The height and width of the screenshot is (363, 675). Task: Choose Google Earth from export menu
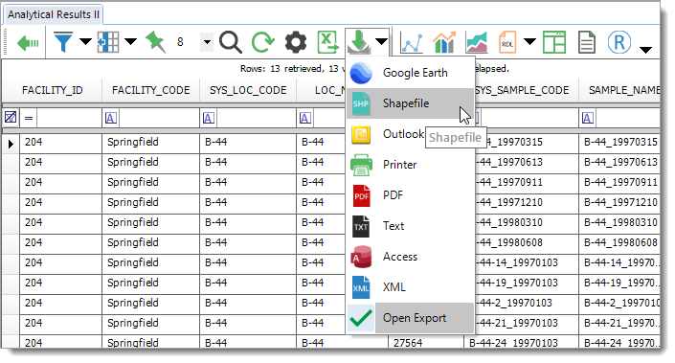410,73
